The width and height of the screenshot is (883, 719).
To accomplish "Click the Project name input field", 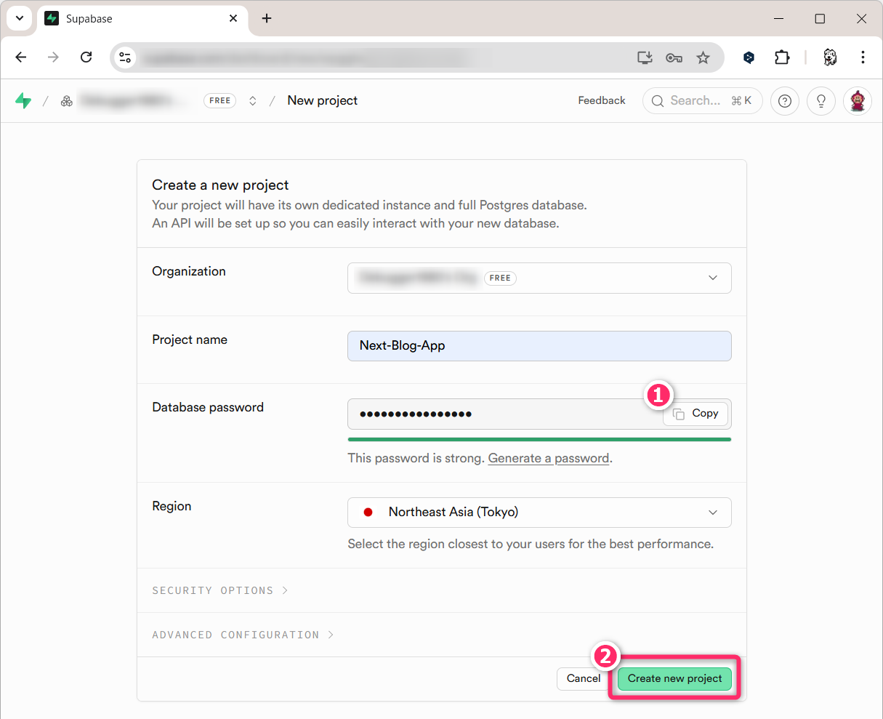I will coord(539,346).
